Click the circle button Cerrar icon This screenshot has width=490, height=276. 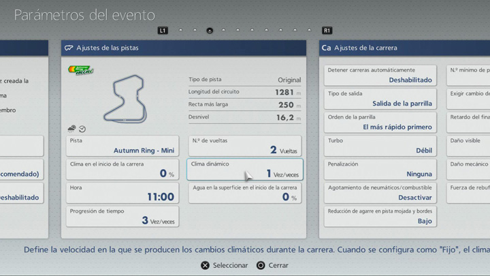pos(260,265)
